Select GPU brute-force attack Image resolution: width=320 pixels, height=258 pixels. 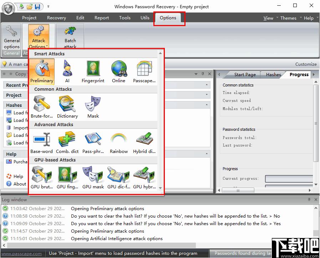42,178
